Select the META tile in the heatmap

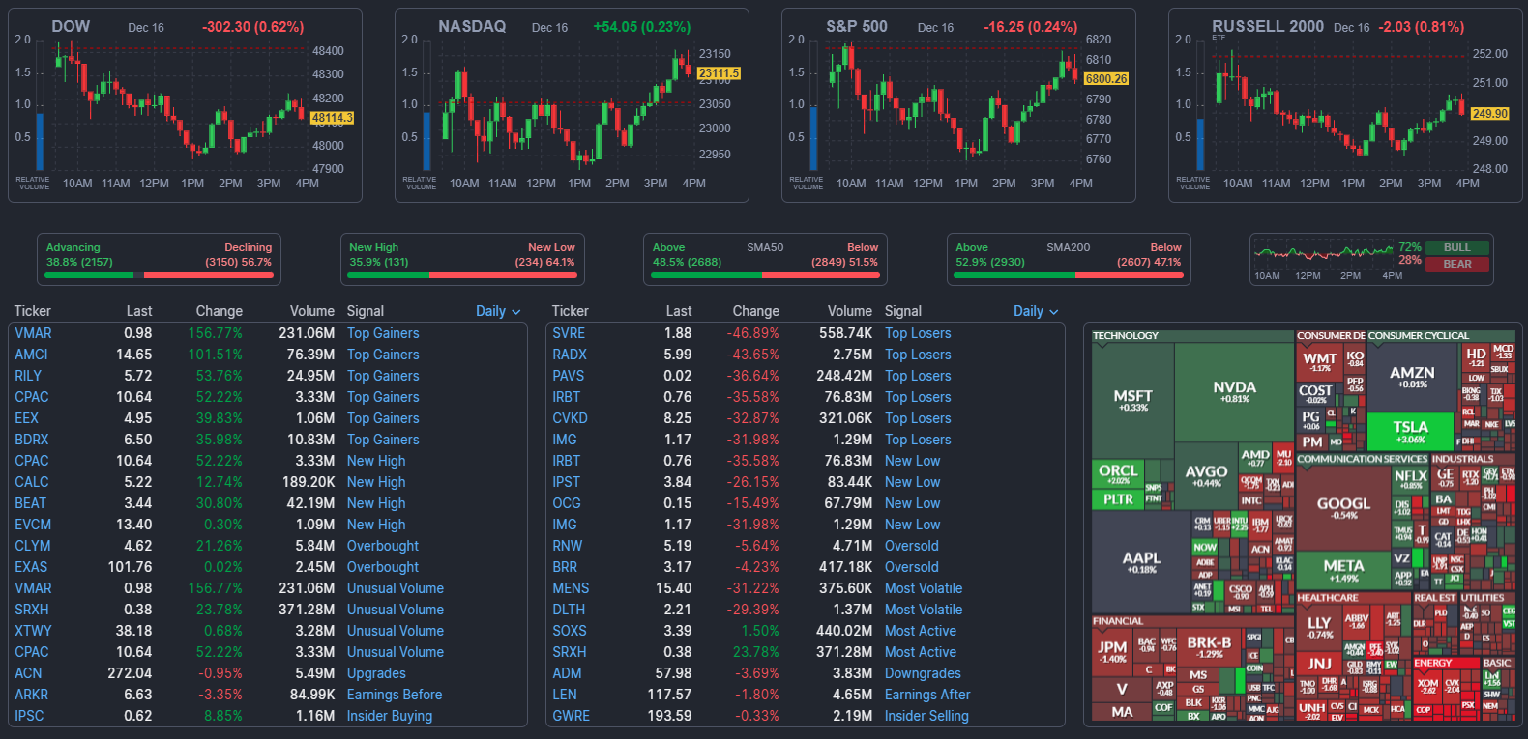tap(1343, 570)
